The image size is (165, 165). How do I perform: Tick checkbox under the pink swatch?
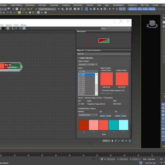click(x=94, y=132)
